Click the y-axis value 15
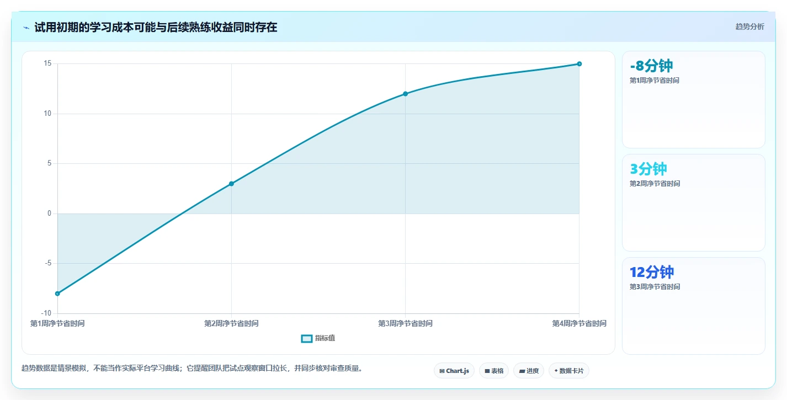The image size is (787, 400). pyautogui.click(x=47, y=64)
